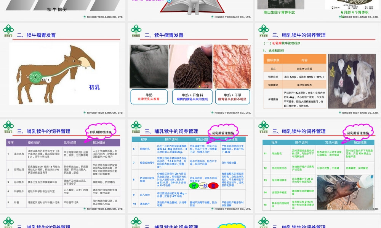Click the 饲养模式 row in the orange table
Viewport: 381px width, 228px height.
tap(295, 85)
